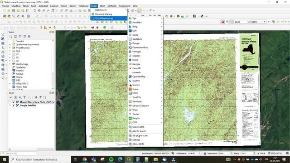The image size is (290, 163).
Task: Click Set proper scale menu entry
Action: [x=145, y=136]
